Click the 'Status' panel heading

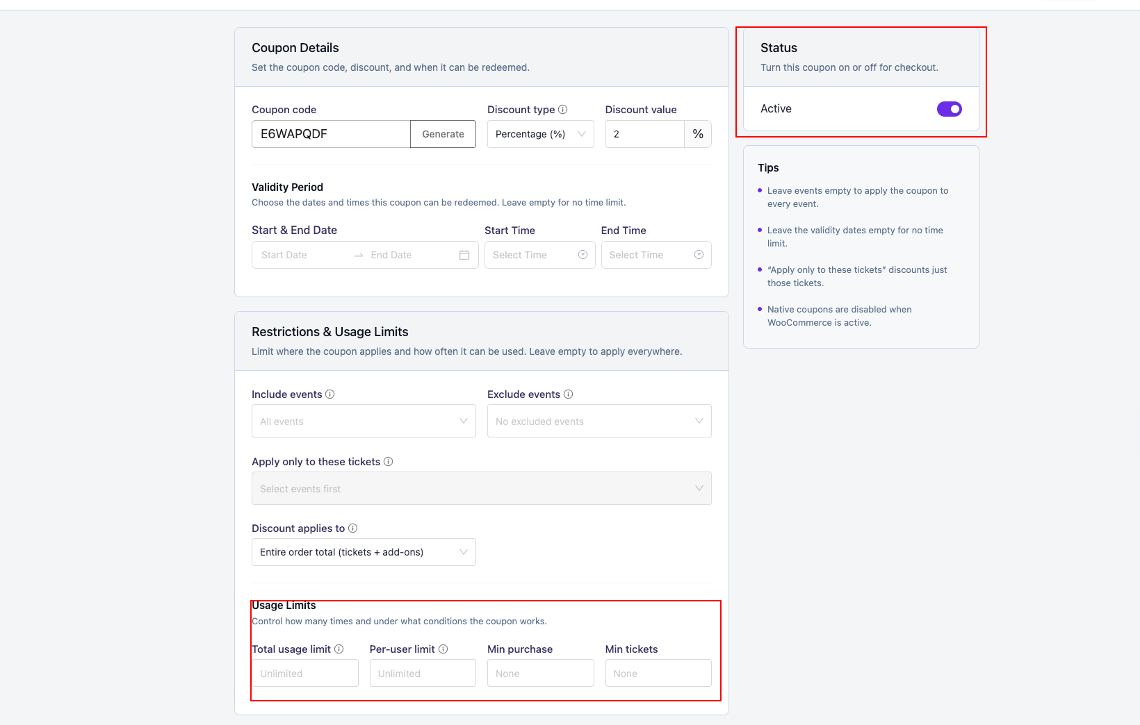tap(779, 48)
